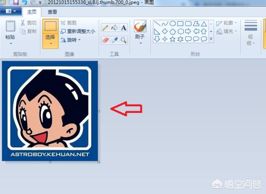This screenshot has width=266, height=194.
Task: Move shapes gallery down one row
Action: point(211,31)
